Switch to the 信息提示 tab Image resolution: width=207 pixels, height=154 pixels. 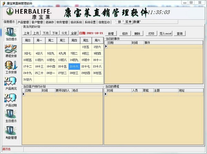9,22
